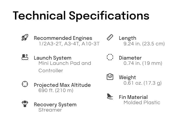
Task: Click the Technical Specifications heading
Action: tap(81, 16)
